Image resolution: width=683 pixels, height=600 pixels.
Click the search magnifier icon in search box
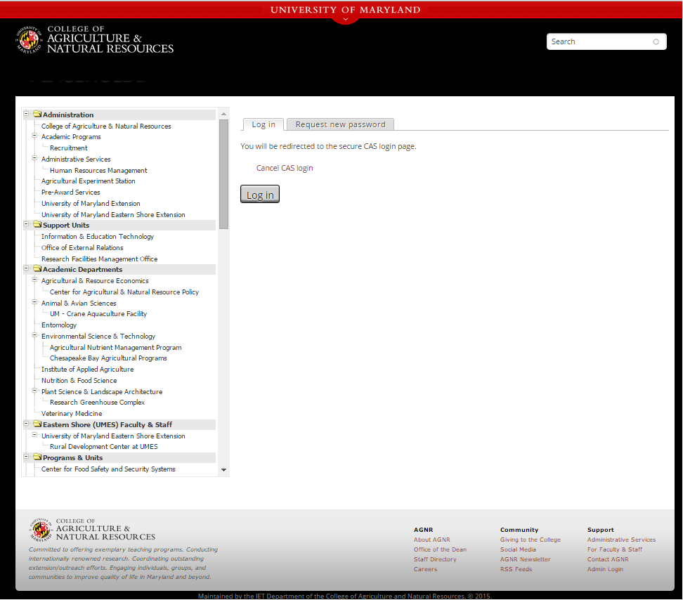pyautogui.click(x=656, y=41)
